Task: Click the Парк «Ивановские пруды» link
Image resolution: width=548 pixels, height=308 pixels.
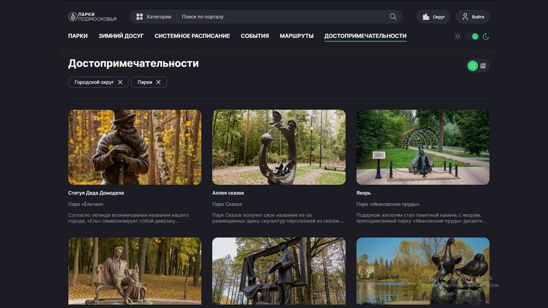Action: 388,204
